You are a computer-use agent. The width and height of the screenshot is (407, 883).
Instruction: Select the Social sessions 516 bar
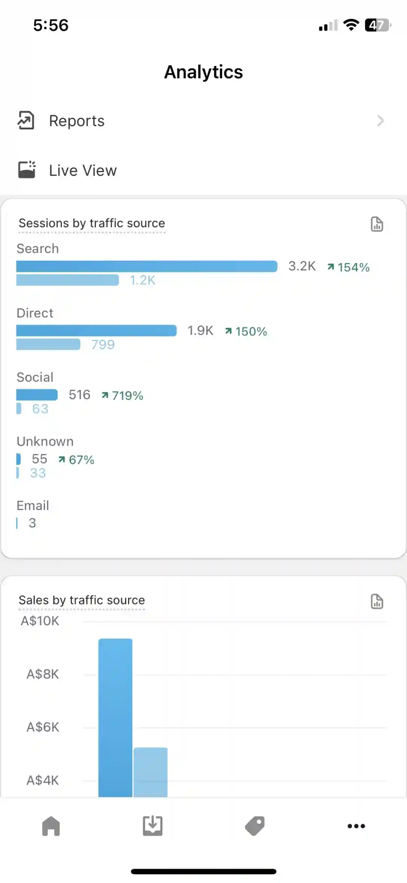pos(37,394)
